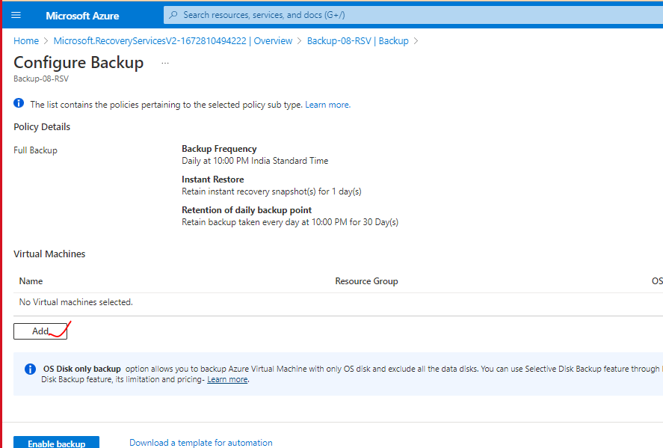This screenshot has height=448, width=663.
Task: Open Backup-08-RSV | Backup breadcrumb
Action: point(358,41)
